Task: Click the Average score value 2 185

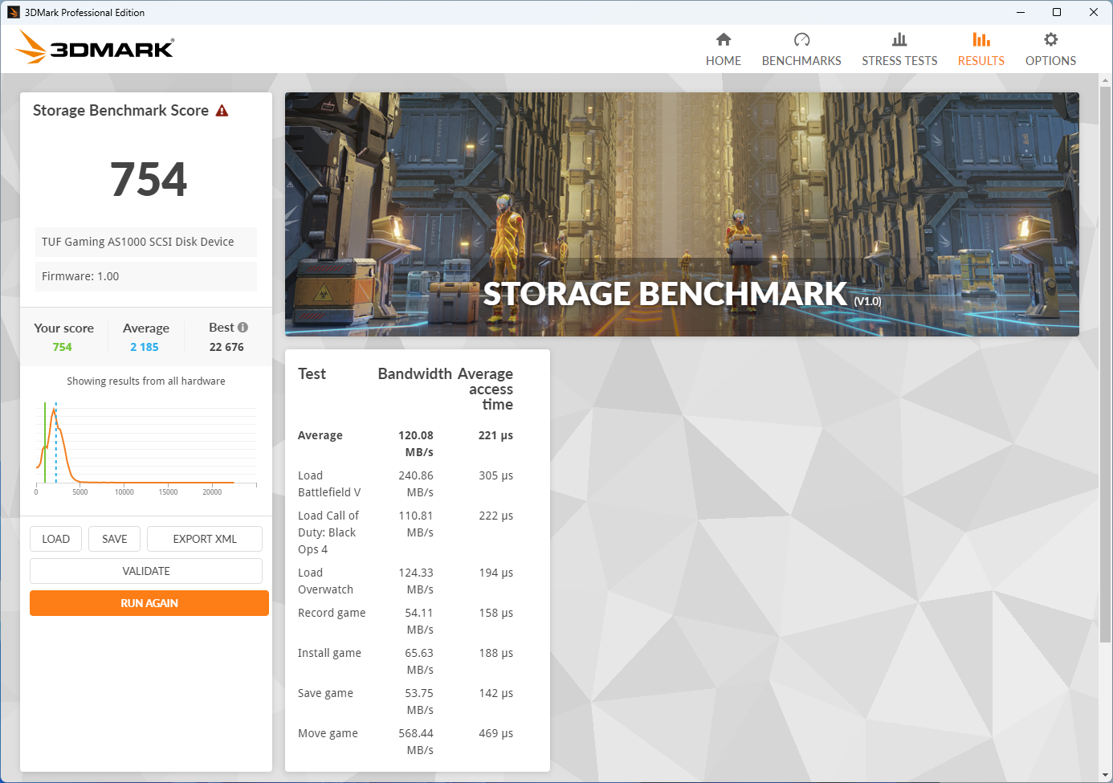Action: [x=145, y=347]
